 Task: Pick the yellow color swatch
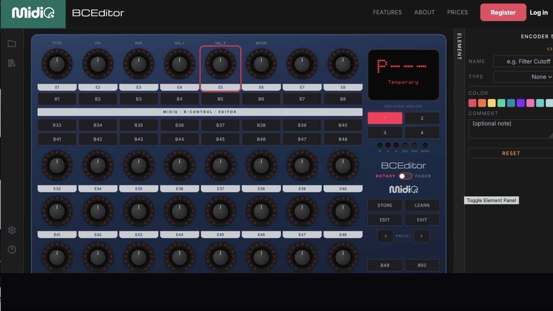(492, 103)
